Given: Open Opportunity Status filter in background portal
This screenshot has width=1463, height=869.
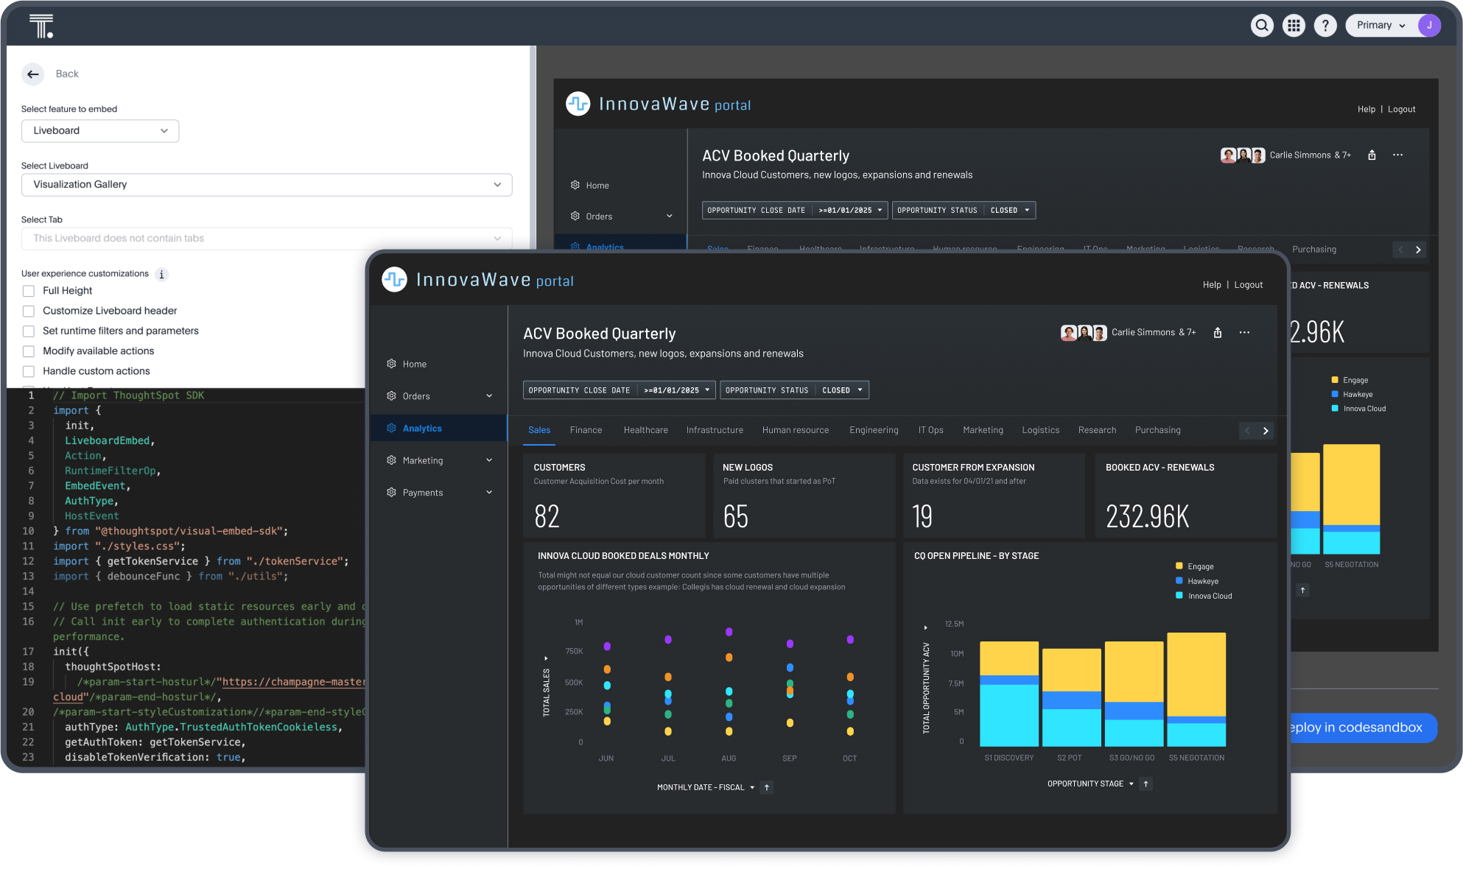Looking at the screenshot, I should coord(964,211).
